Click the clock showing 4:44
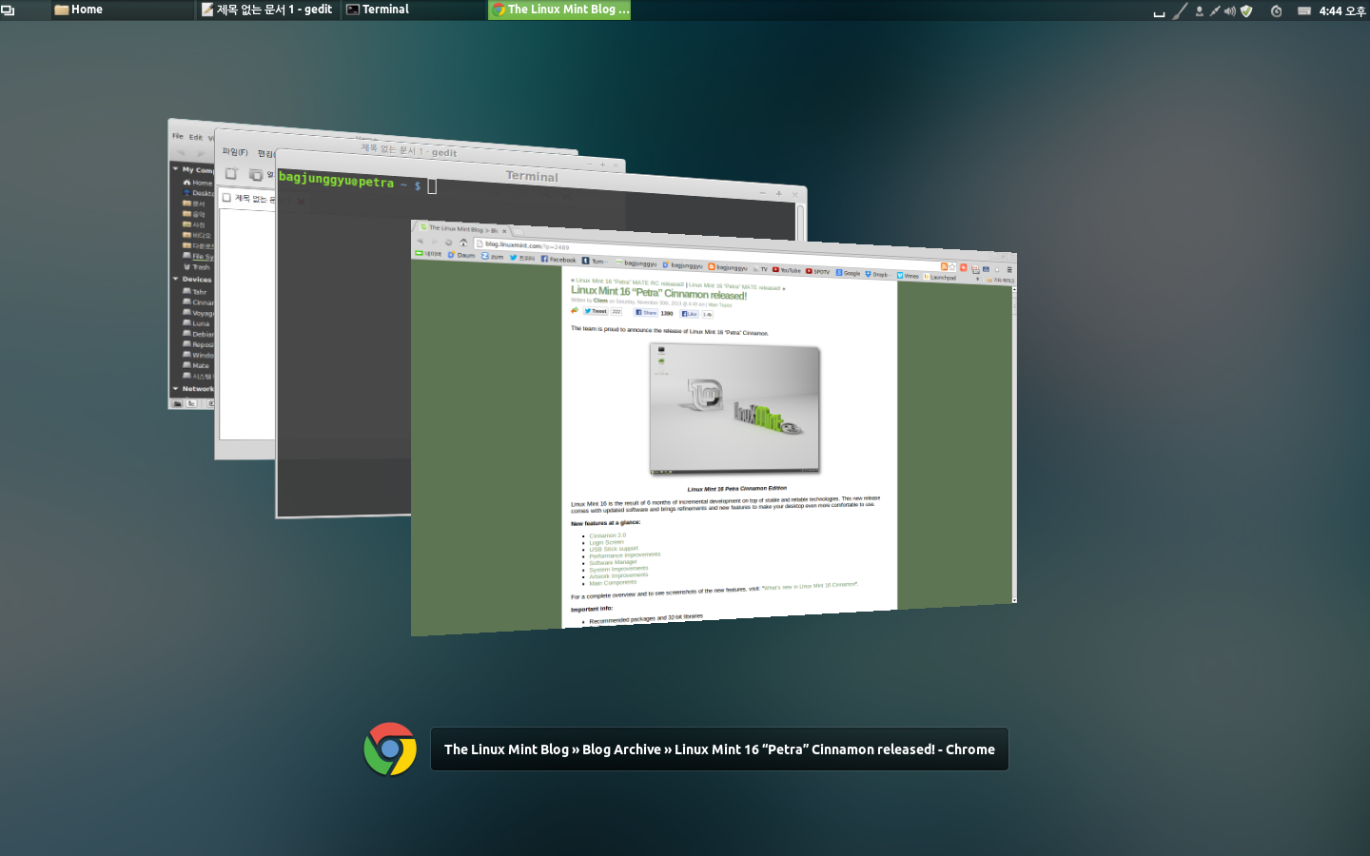The image size is (1370, 856). pyautogui.click(x=1342, y=10)
